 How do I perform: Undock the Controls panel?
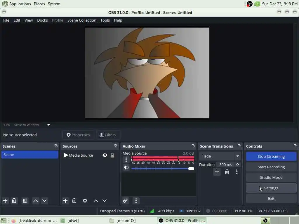click(295, 146)
